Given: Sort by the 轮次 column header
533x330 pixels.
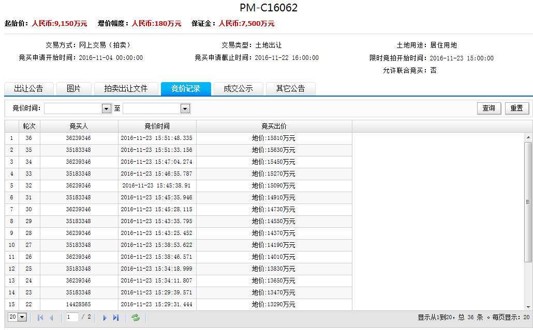Looking at the screenshot, I should [x=29, y=126].
